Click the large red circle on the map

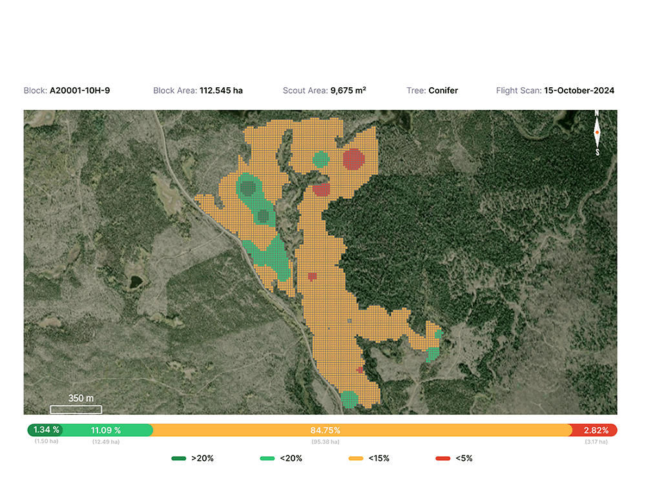(x=353, y=158)
